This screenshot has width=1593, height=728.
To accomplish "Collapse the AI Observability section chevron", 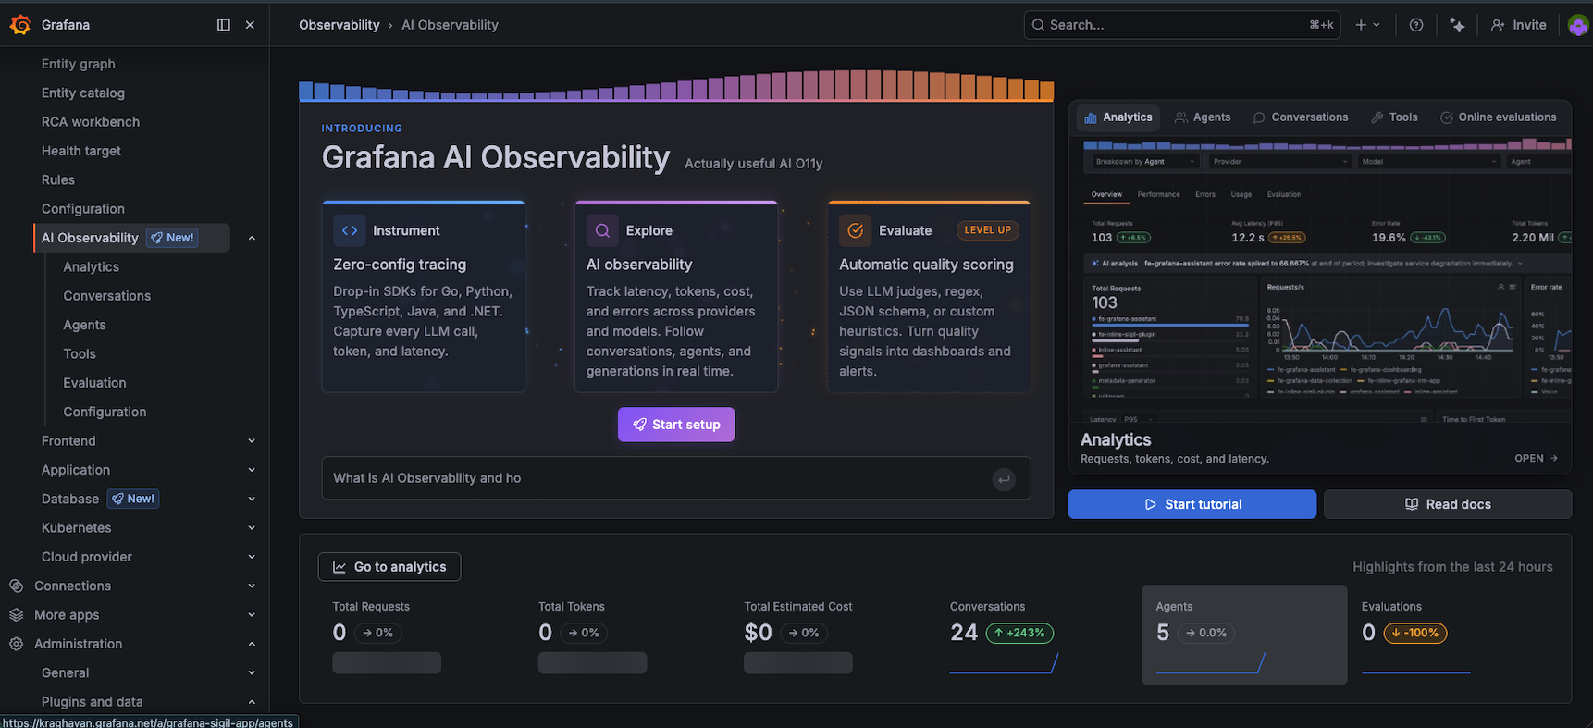I will [252, 238].
